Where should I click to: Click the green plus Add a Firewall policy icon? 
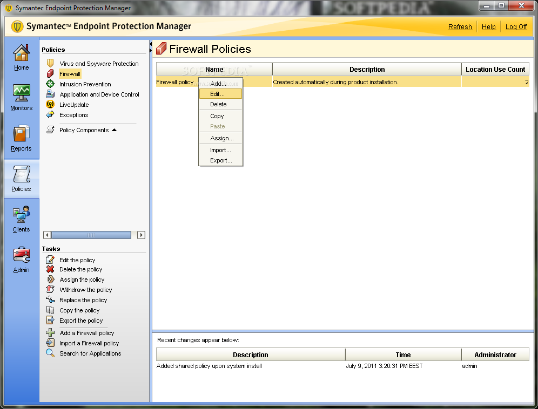coord(50,332)
